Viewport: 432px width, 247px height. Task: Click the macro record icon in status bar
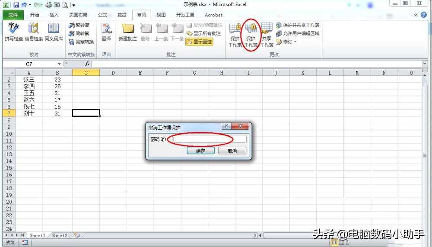coord(25,242)
